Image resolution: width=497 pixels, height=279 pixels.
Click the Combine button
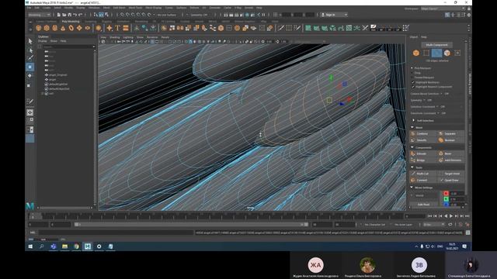423,134
